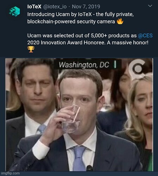Follow the @CES mention link

(145, 36)
